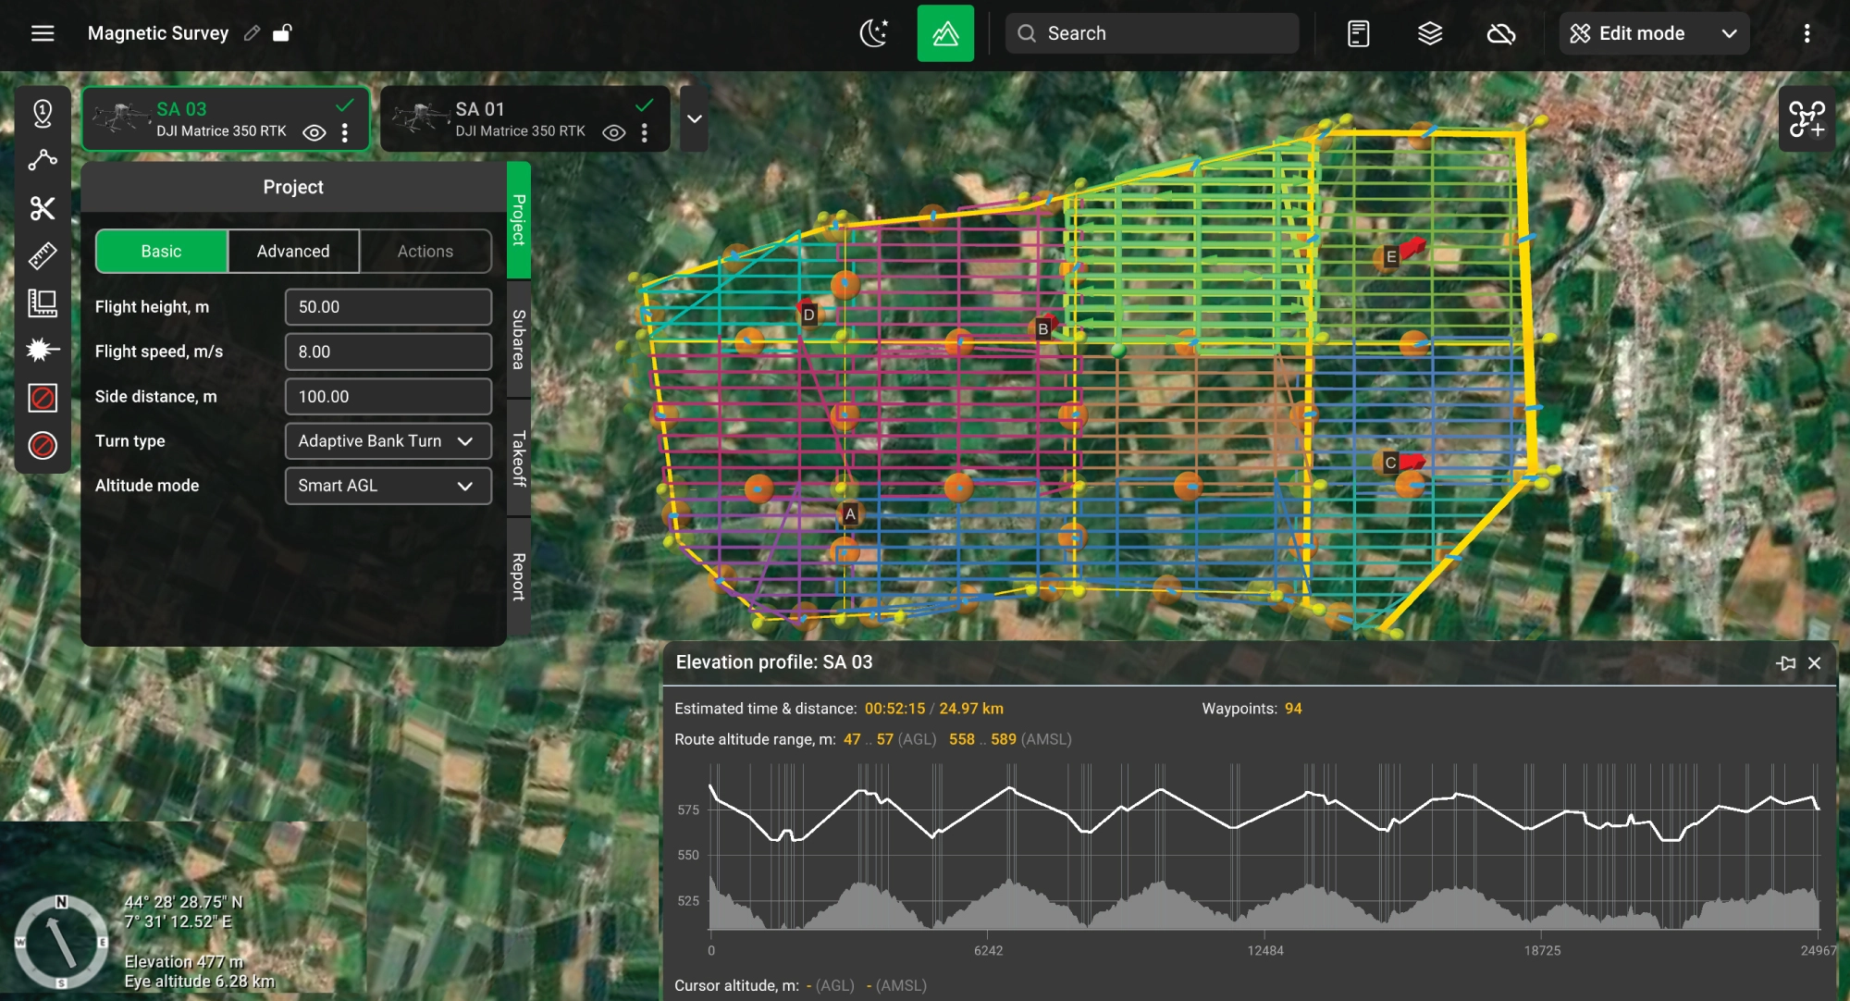Select the scissors cut tool
1850x1001 pixels.
click(x=43, y=208)
